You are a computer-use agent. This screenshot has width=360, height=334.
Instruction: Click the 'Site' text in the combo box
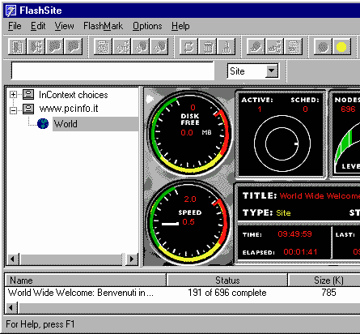click(237, 71)
